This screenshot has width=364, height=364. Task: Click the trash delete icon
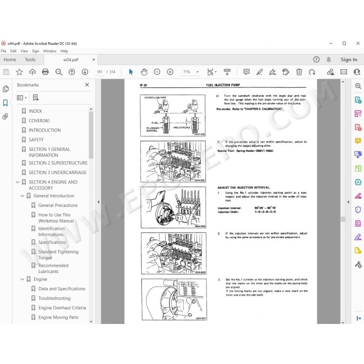coord(299,72)
